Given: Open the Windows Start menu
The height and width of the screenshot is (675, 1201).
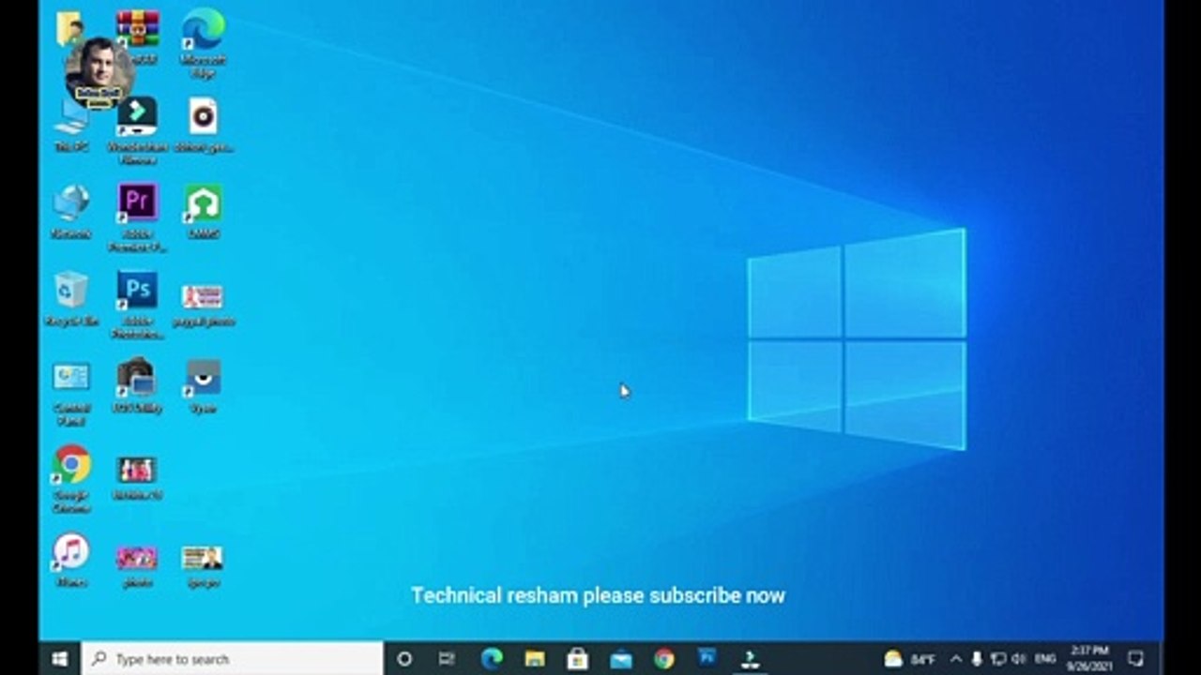Looking at the screenshot, I should point(59,659).
